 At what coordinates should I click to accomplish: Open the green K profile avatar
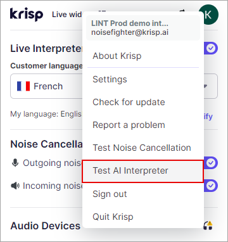pyautogui.click(x=208, y=15)
